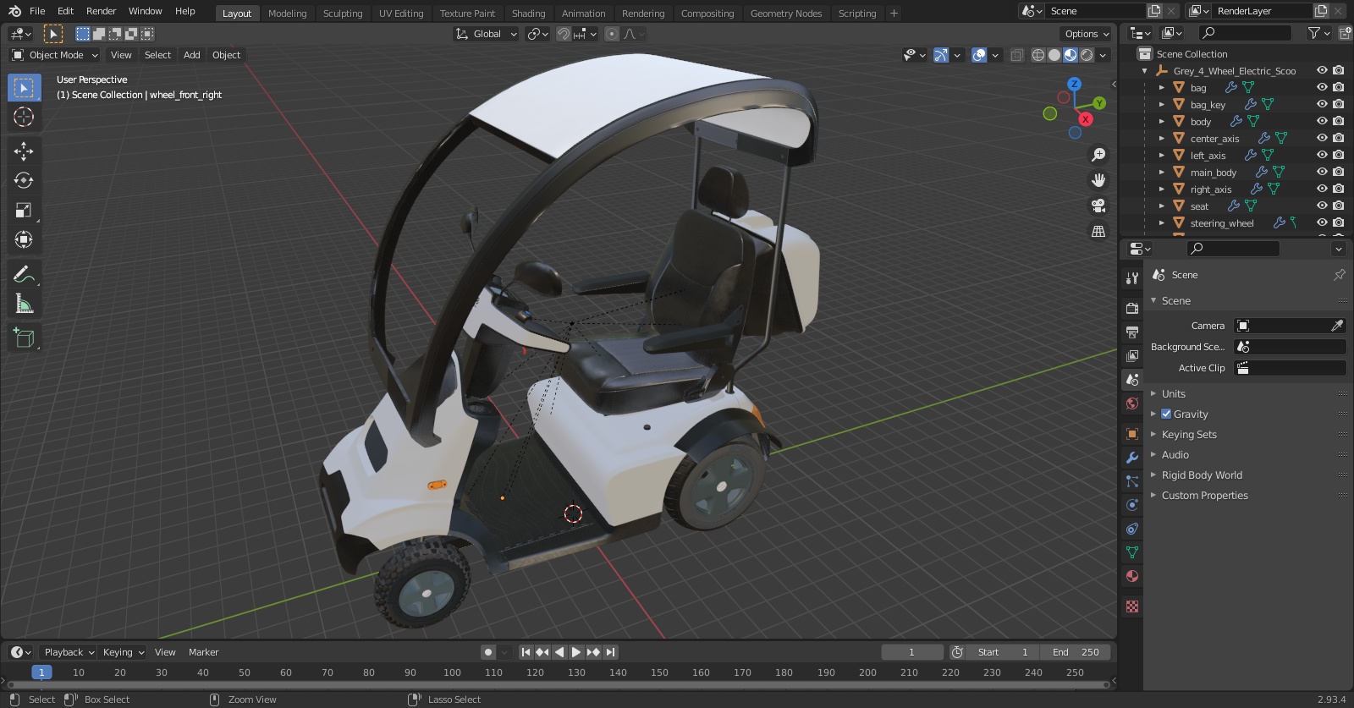The height and width of the screenshot is (708, 1354).
Task: Expand the Rigid Body World panel
Action: tap(1202, 475)
